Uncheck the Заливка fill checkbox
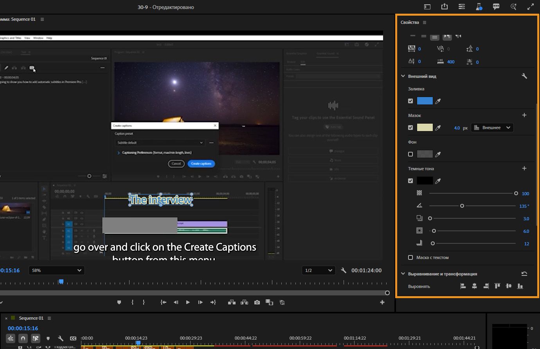 (x=410, y=101)
